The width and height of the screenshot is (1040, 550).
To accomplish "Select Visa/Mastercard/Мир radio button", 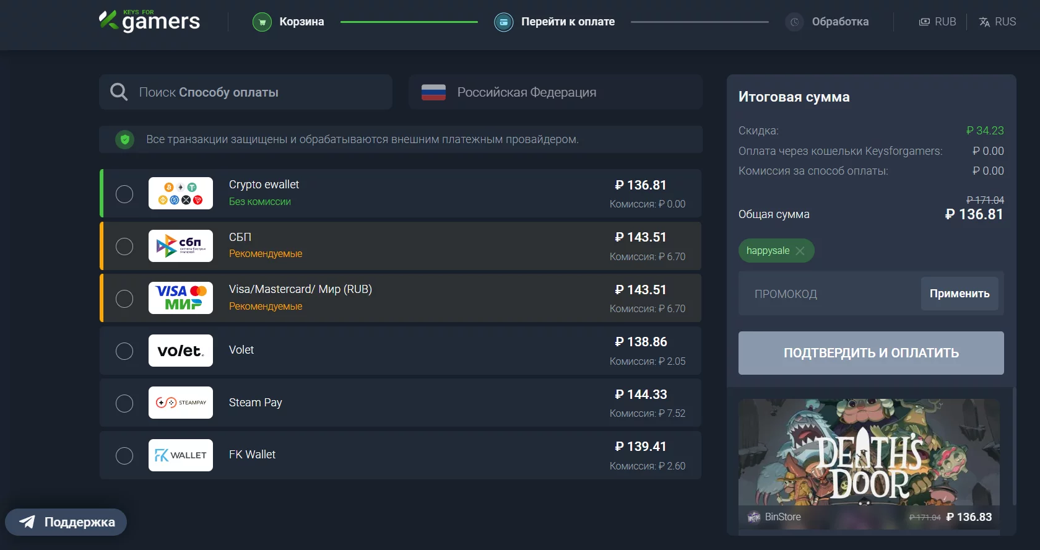I will [124, 299].
